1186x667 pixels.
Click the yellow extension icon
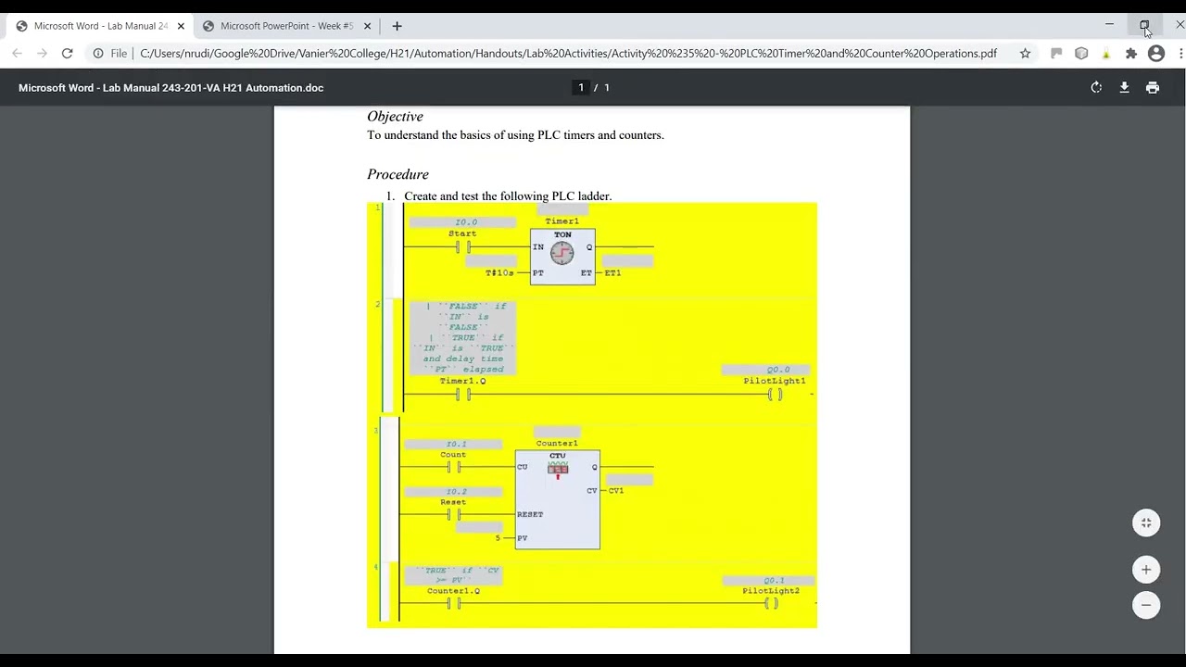[1106, 54]
